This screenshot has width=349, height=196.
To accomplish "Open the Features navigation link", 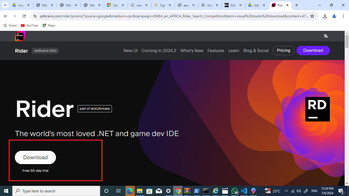I will point(216,51).
